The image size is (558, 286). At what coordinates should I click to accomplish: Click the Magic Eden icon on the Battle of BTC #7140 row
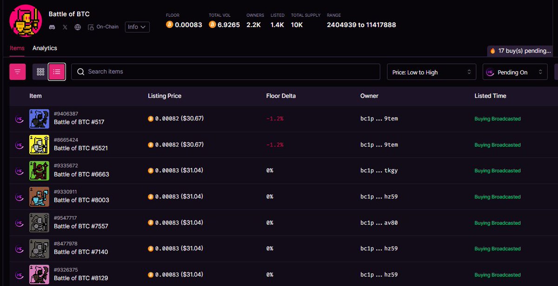tap(19, 249)
